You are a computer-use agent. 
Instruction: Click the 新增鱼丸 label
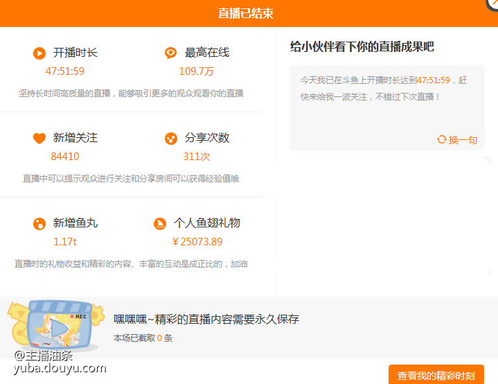point(75,223)
